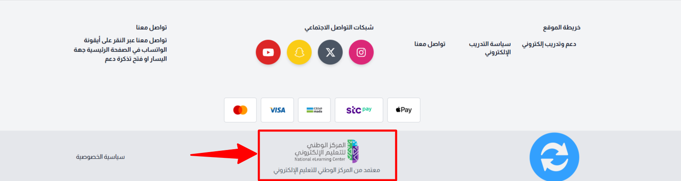
Task: Click the National eLearning Center logo
Action: [x=327, y=151]
